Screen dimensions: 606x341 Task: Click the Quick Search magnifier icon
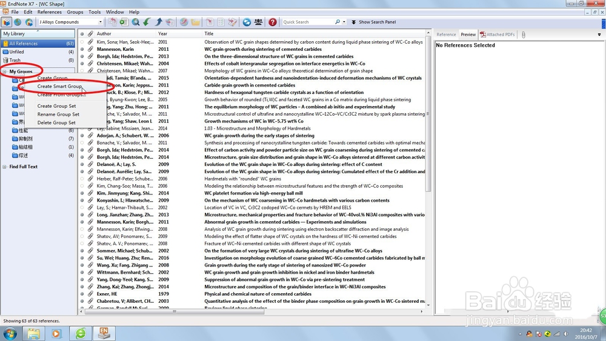click(x=338, y=22)
